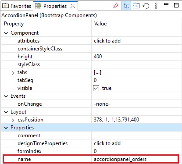
Task: Open the view menu three-dots icon
Action: point(156,6)
